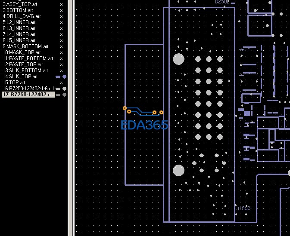This screenshot has height=236, width=290.
Task: Toggle visibility X for 12:PASTE_TOP.art
Action: 61,64
